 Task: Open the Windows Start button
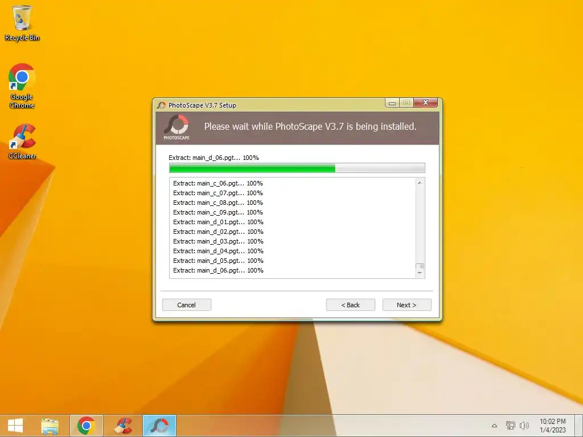tap(15, 426)
